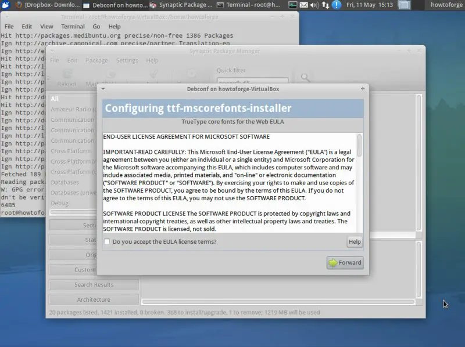Viewport: 465px width, 347px height.
Task: Click the Architecture button in Synaptic
Action: (94, 299)
